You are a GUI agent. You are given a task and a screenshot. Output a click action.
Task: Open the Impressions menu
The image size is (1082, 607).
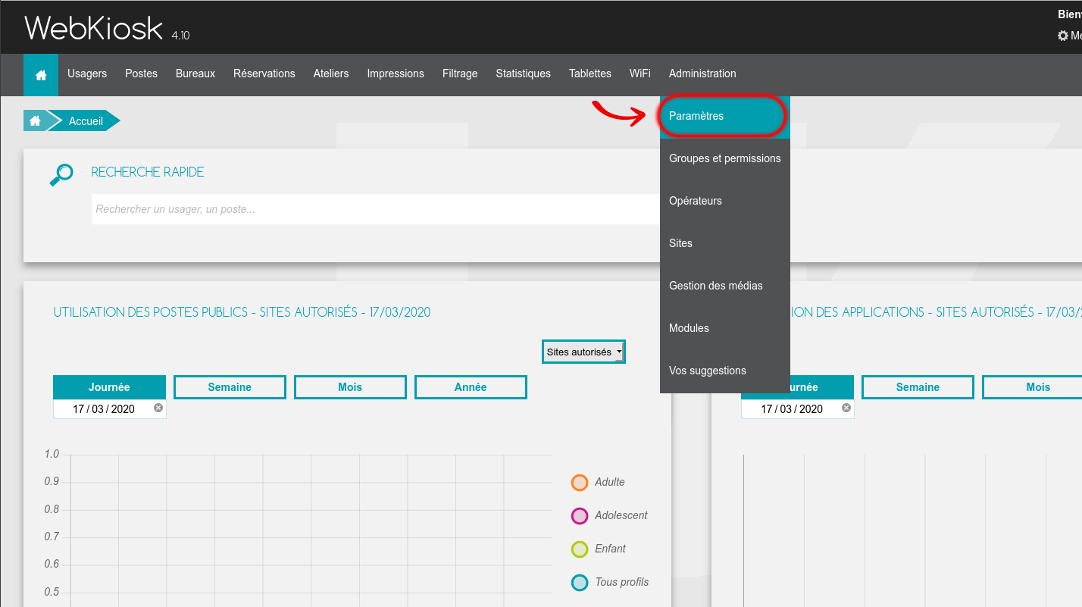[396, 74]
